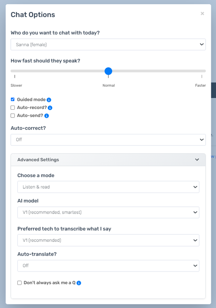The width and height of the screenshot is (216, 308).
Task: Open the AI model dropdown
Action: 108,213
